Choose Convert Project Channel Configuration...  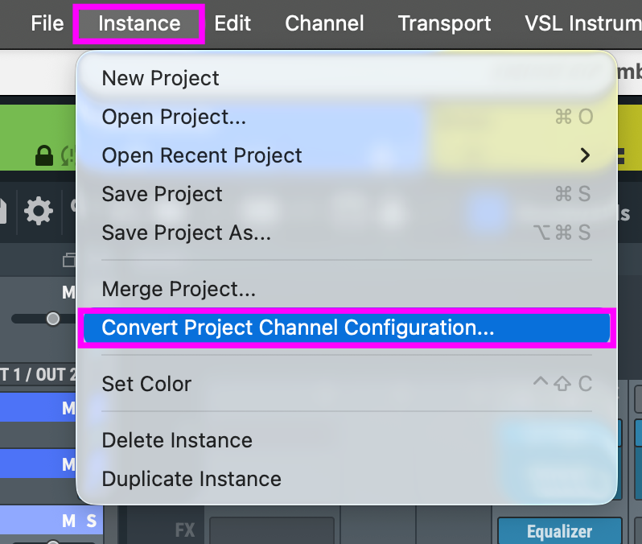tap(298, 328)
